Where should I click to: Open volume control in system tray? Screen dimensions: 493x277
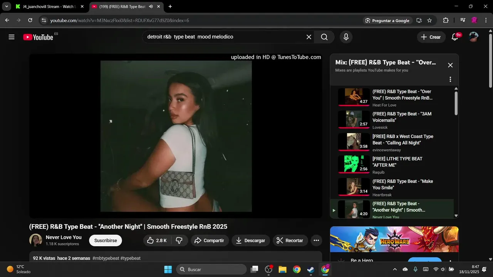point(443,269)
